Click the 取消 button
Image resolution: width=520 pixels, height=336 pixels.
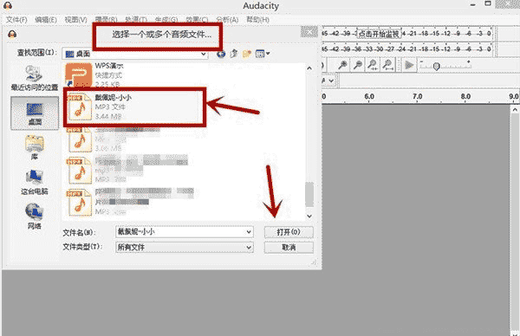click(289, 247)
